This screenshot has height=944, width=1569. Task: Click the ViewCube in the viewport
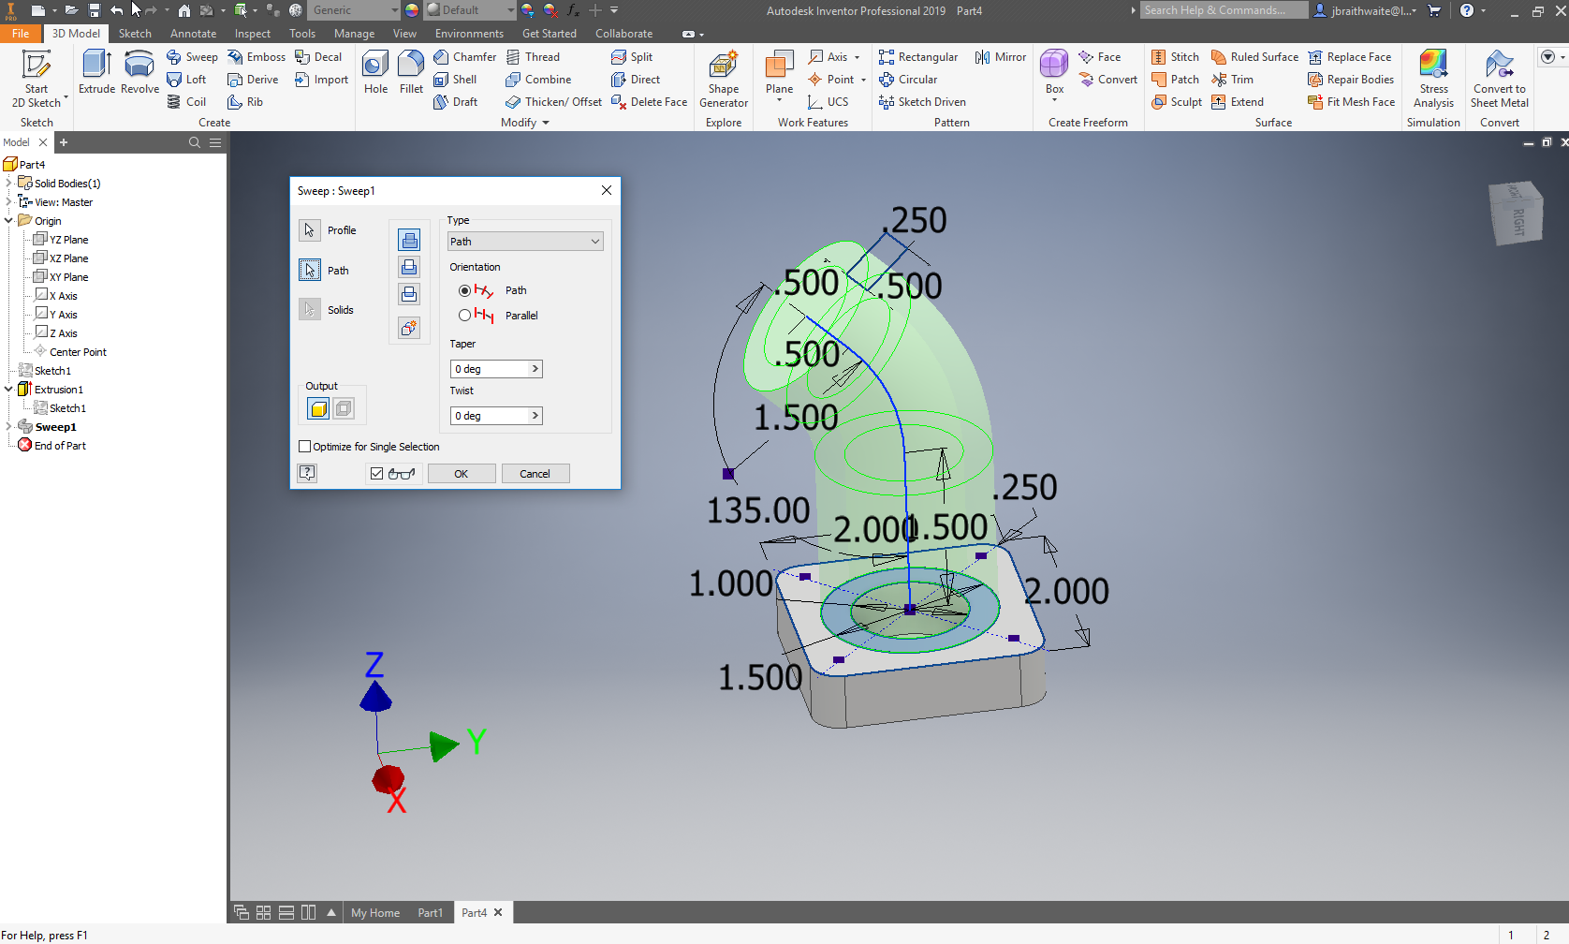pyautogui.click(x=1516, y=213)
